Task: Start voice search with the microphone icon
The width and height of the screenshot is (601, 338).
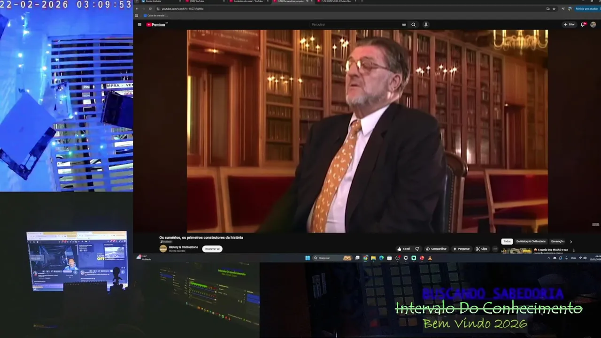Action: [426, 24]
